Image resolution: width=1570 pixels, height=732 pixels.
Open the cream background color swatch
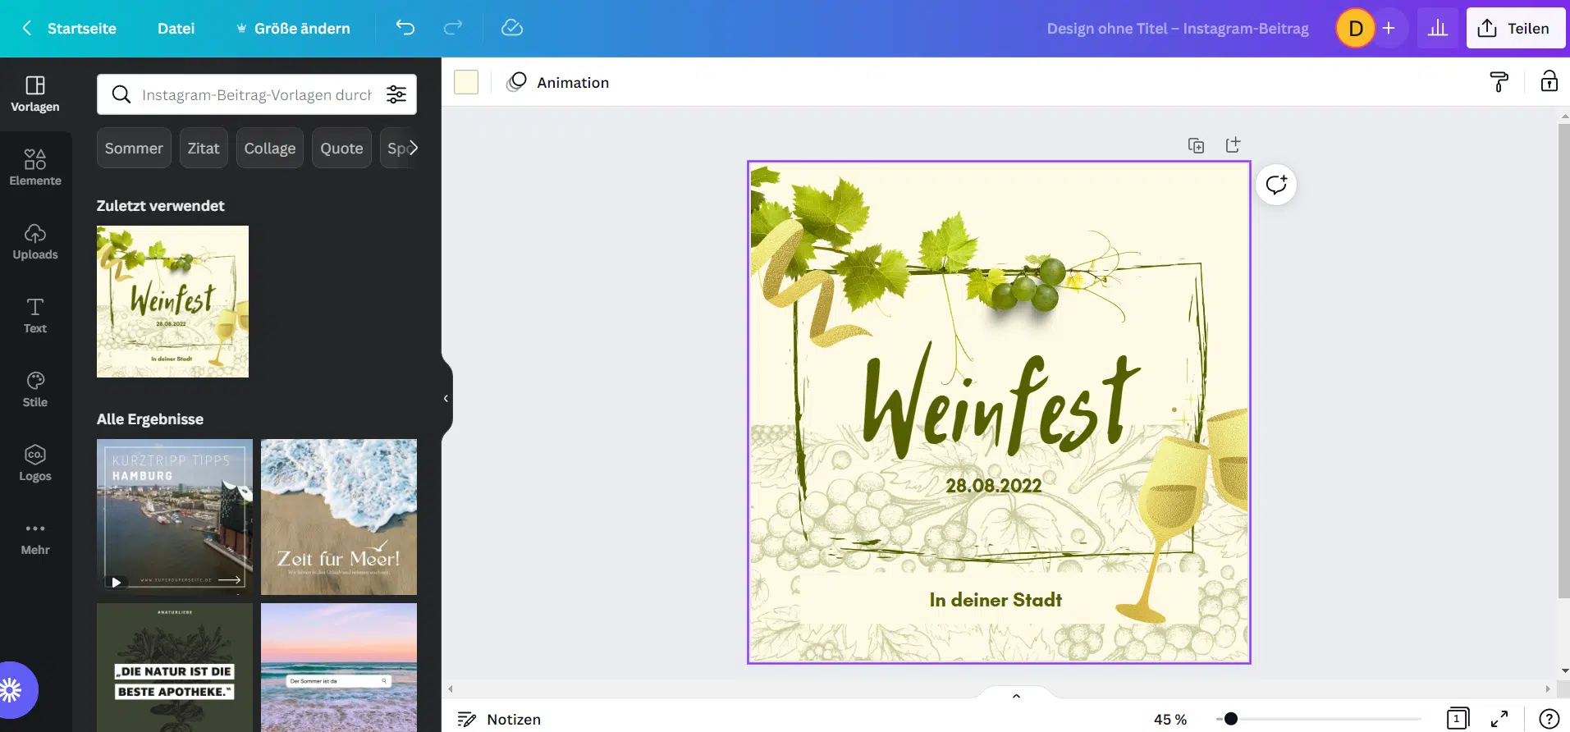tap(466, 82)
